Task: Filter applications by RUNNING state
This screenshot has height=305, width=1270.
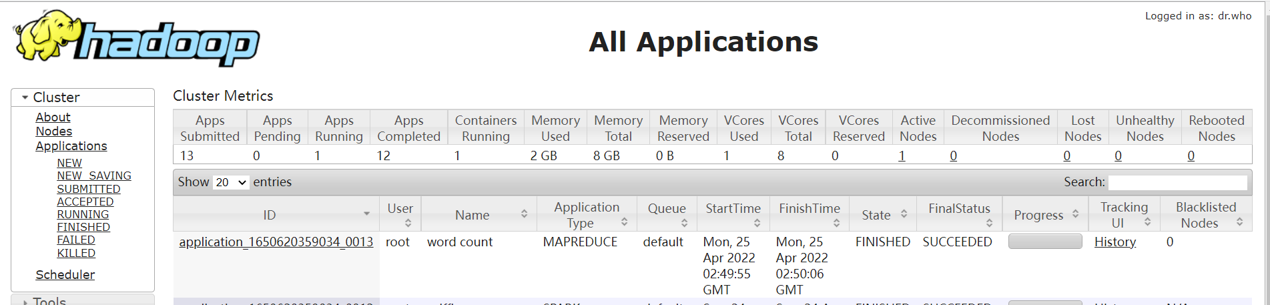Action: pyautogui.click(x=83, y=214)
